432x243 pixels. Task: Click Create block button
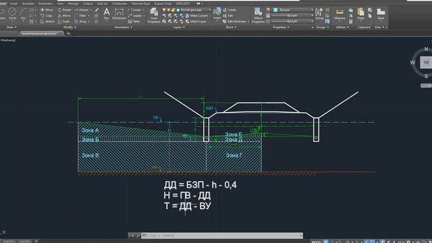[230, 9]
